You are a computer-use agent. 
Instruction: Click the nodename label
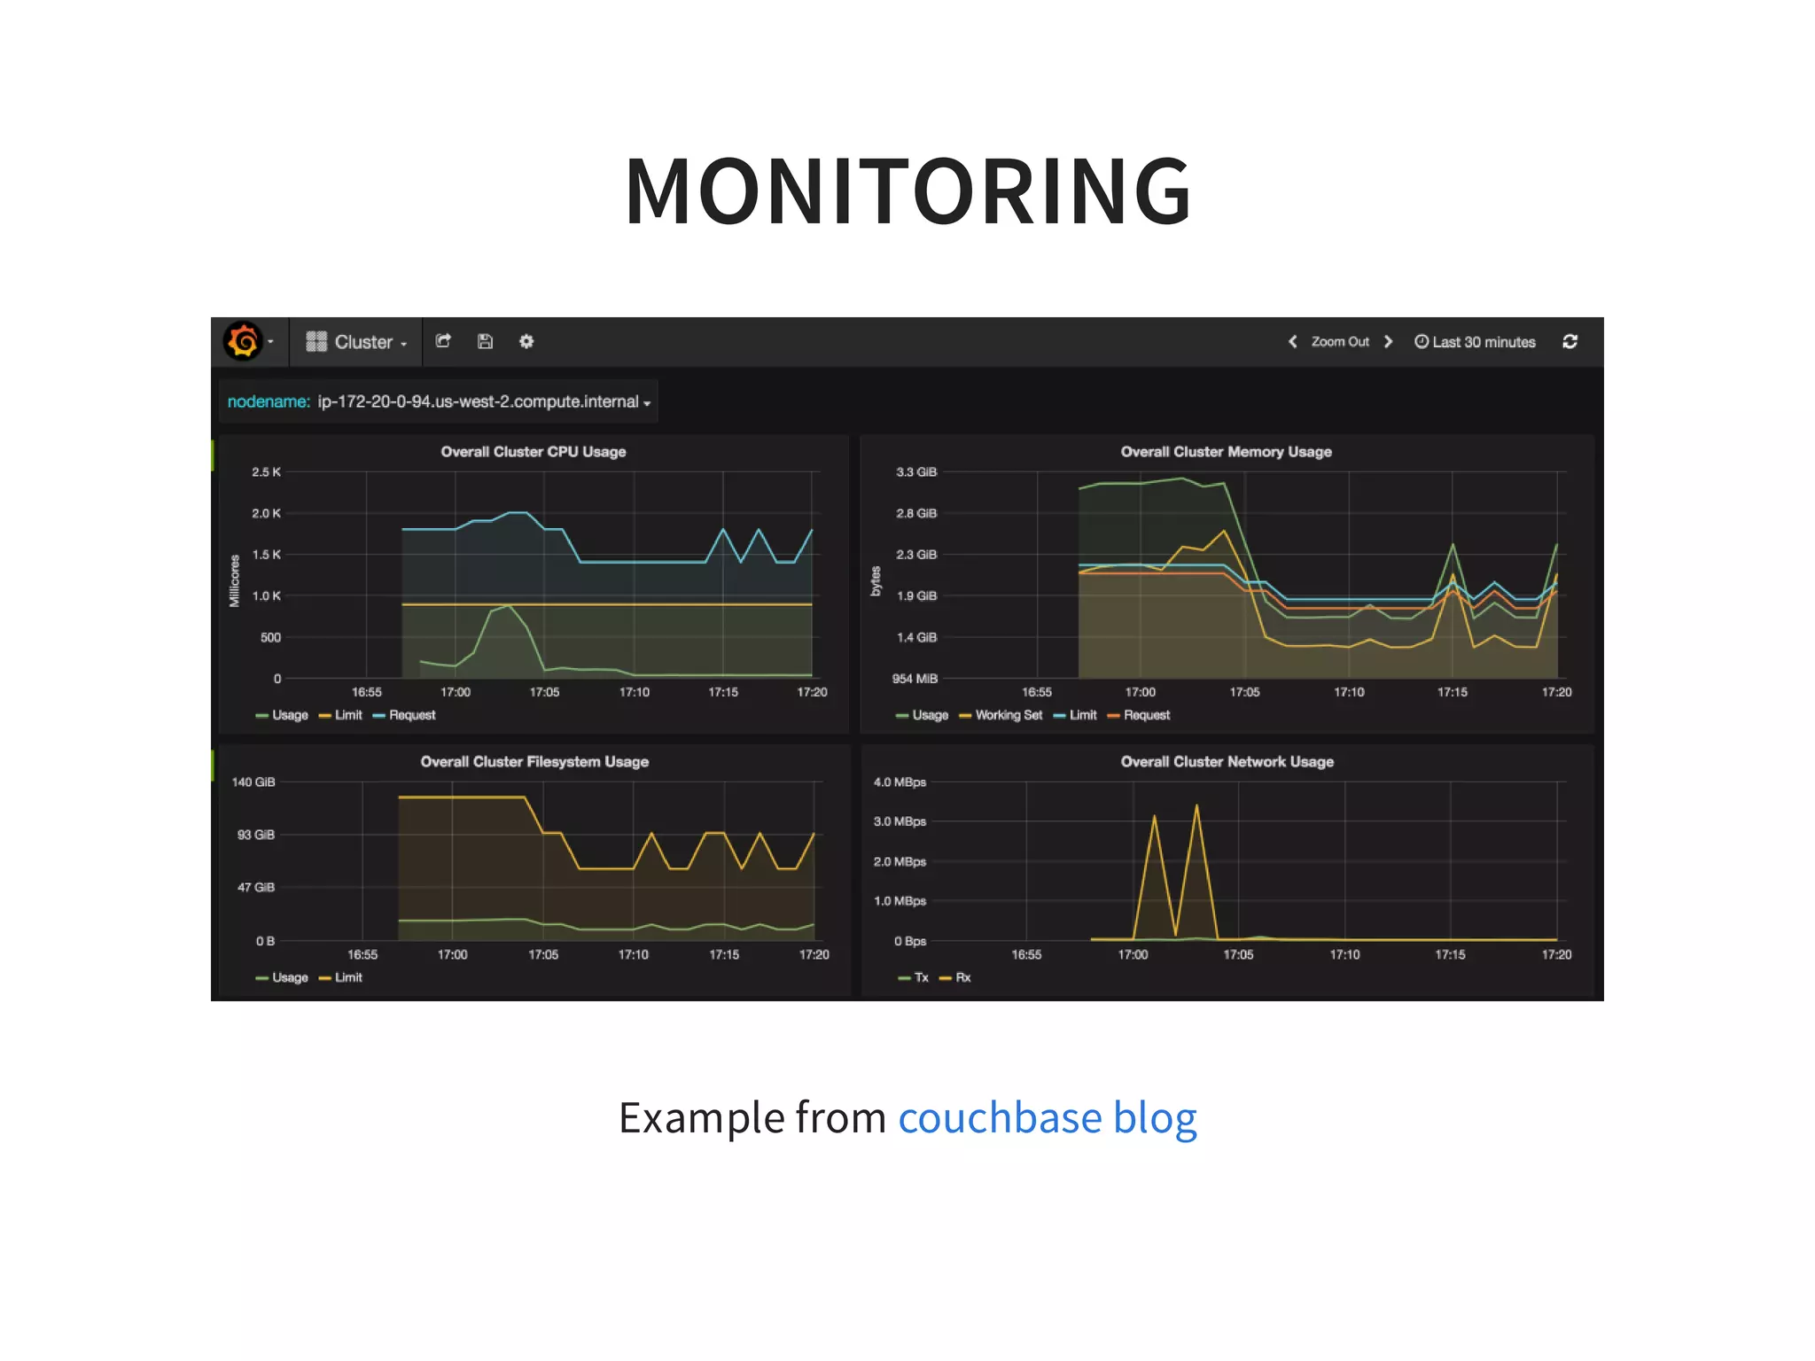(x=269, y=402)
